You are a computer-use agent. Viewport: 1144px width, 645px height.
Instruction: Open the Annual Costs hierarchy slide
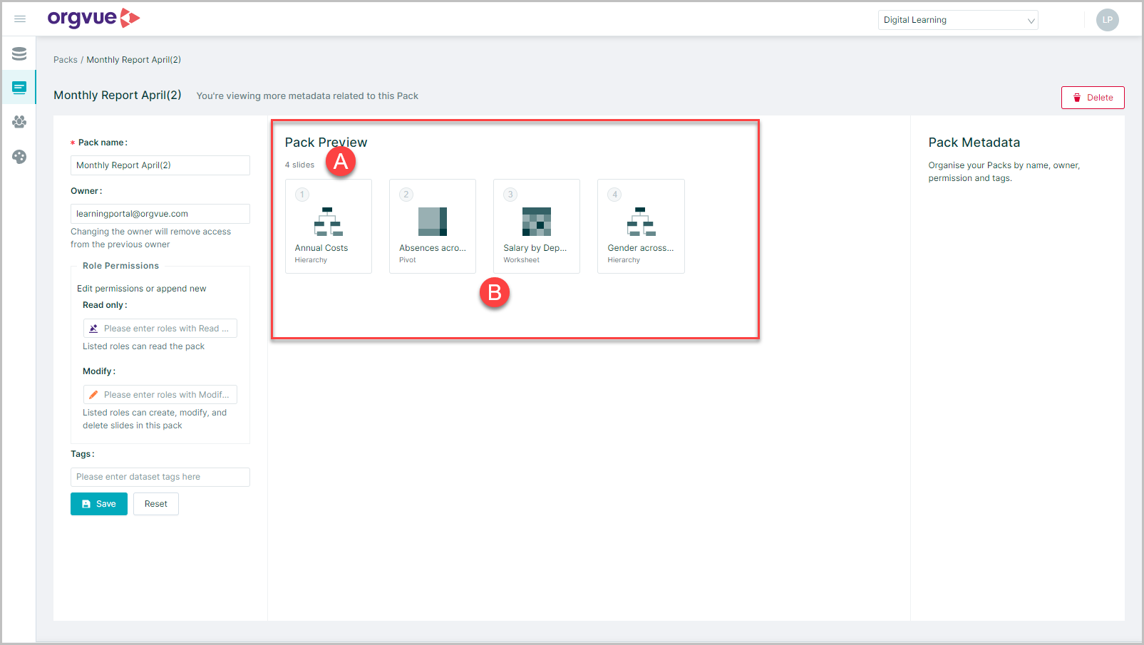pos(329,226)
